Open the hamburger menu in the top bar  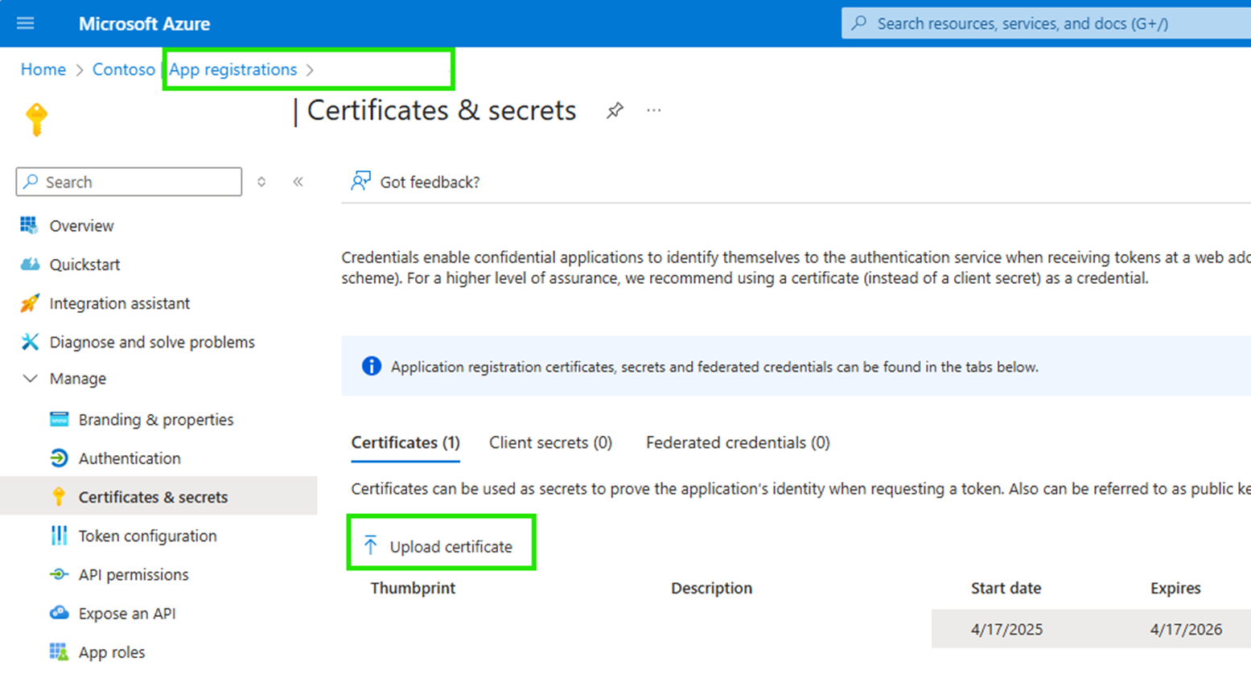coord(25,23)
